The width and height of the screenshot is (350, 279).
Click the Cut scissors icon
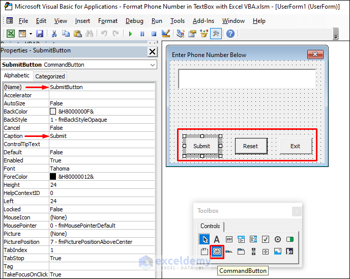tap(54, 34)
